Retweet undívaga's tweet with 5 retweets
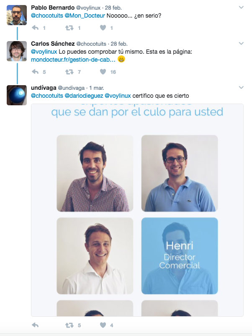Viewport: 252px width, 336px height. 69,325
